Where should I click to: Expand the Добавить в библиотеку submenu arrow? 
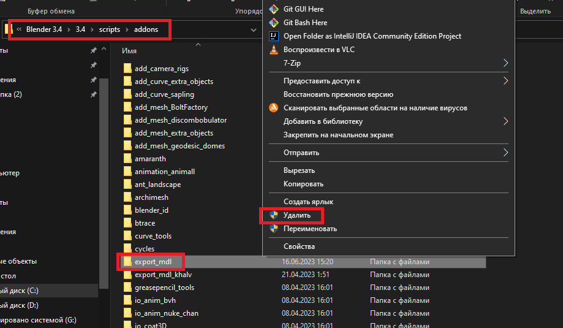point(505,121)
